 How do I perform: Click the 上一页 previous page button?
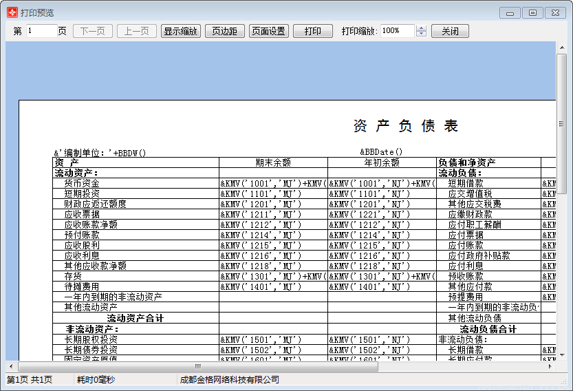(x=136, y=31)
